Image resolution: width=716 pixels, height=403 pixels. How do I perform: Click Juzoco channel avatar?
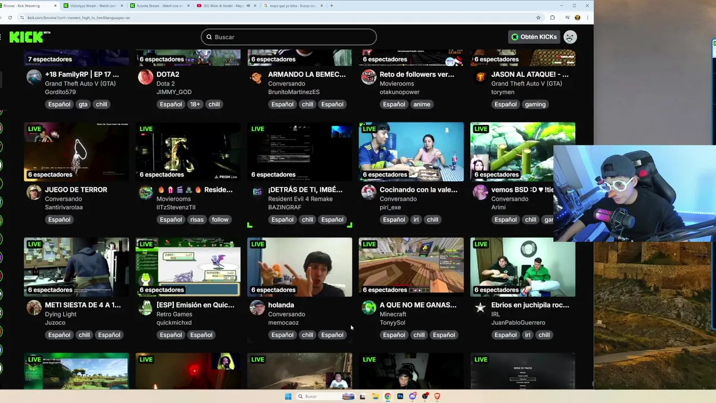pyautogui.click(x=34, y=308)
